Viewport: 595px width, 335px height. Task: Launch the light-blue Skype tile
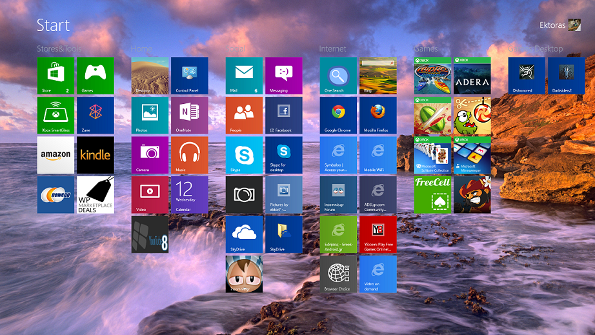pyautogui.click(x=244, y=155)
